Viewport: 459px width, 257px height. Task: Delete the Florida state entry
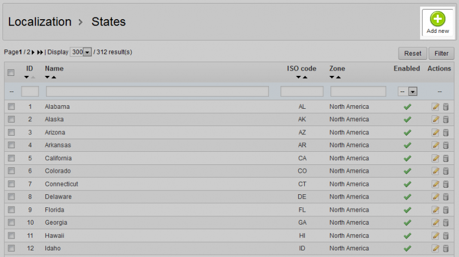445,210
